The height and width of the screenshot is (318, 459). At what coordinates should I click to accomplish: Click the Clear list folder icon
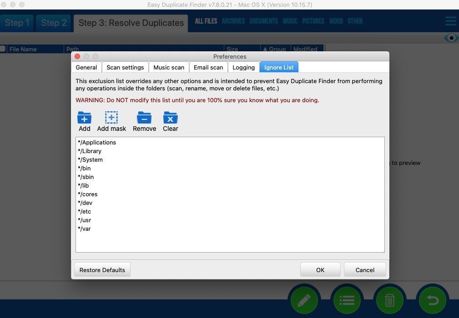[171, 118]
